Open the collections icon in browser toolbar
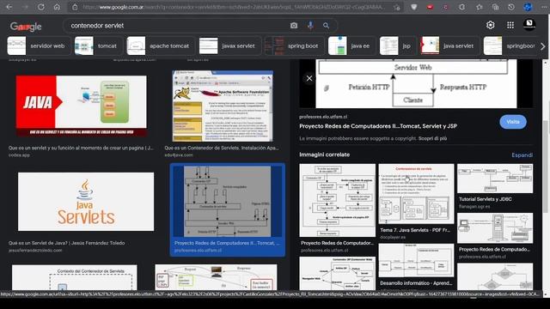550x309 pixels. click(495, 7)
